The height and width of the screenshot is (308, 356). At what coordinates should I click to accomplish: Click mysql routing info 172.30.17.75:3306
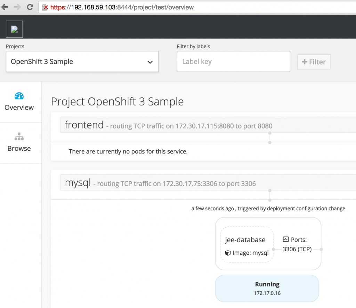click(x=175, y=184)
